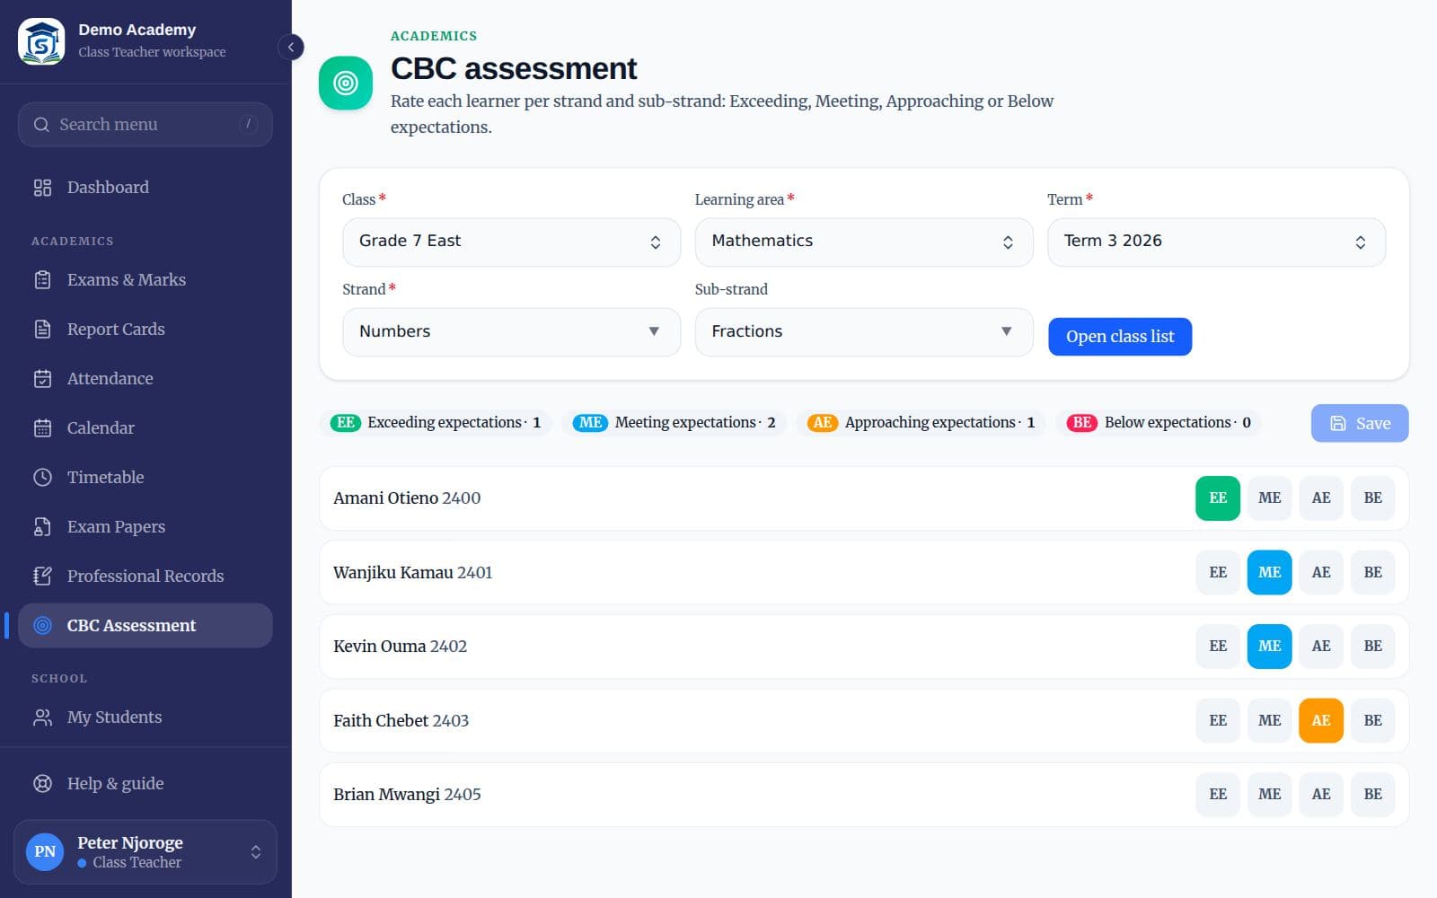Select CBC Assessment in sidebar
Viewport: 1437px width, 898px height.
(145, 626)
